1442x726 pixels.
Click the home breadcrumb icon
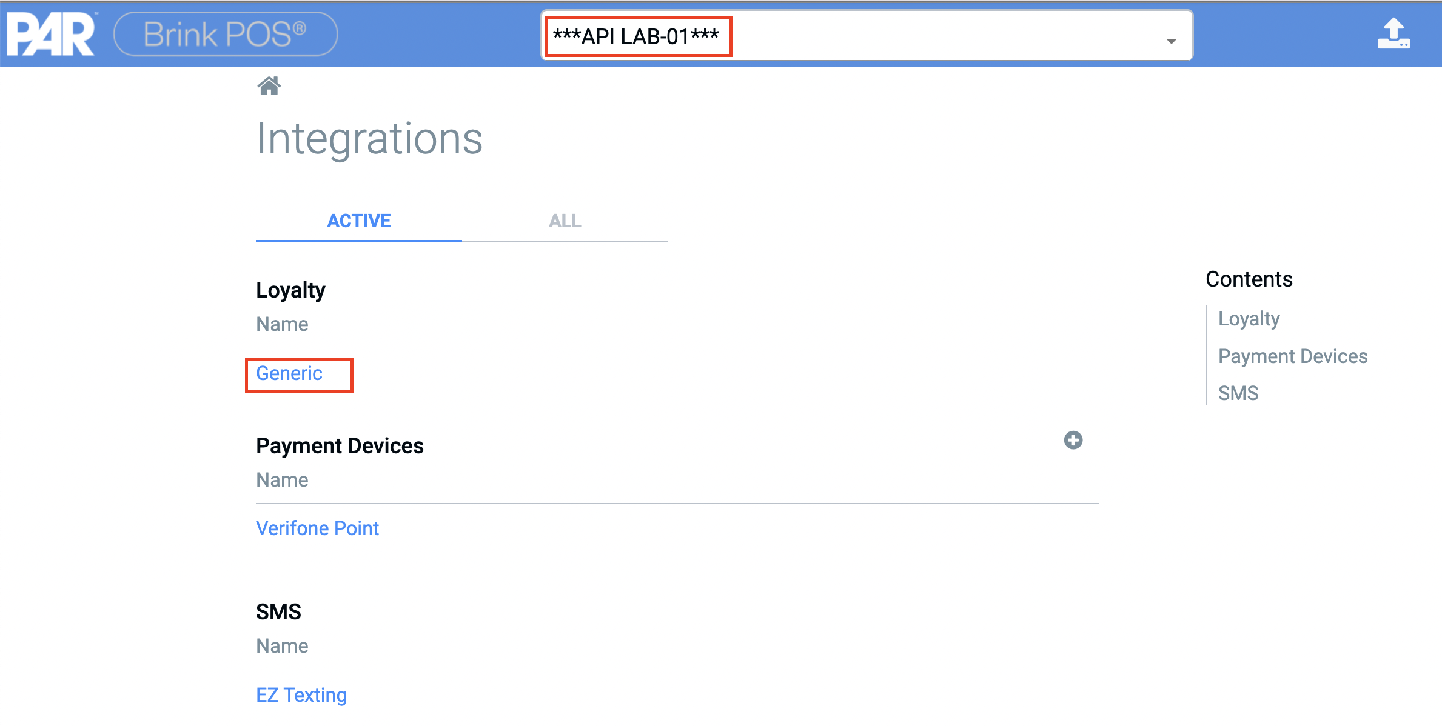(x=269, y=86)
